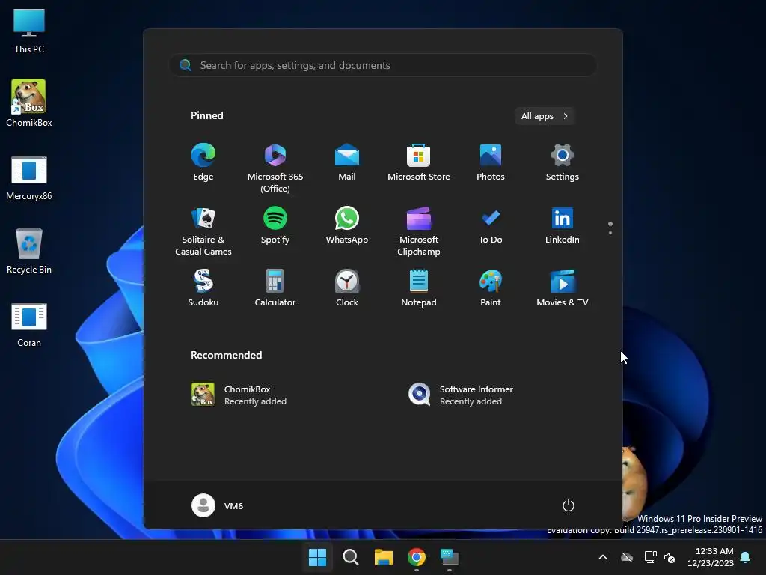
Task: Click All apps button
Action: click(x=545, y=116)
